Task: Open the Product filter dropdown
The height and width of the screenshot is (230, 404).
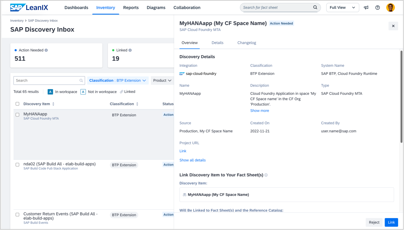Action: [x=162, y=81]
